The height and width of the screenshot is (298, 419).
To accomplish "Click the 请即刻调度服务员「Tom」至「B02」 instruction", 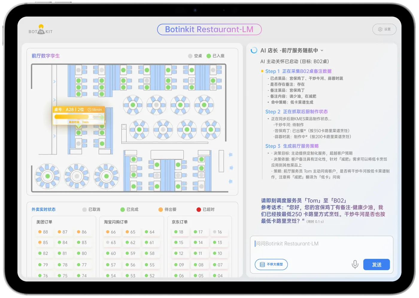I will click(304, 201).
